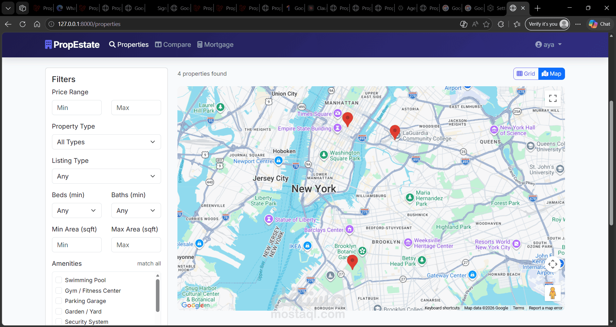Switch to Grid view
Screen dimensions: 616x327
click(526, 74)
